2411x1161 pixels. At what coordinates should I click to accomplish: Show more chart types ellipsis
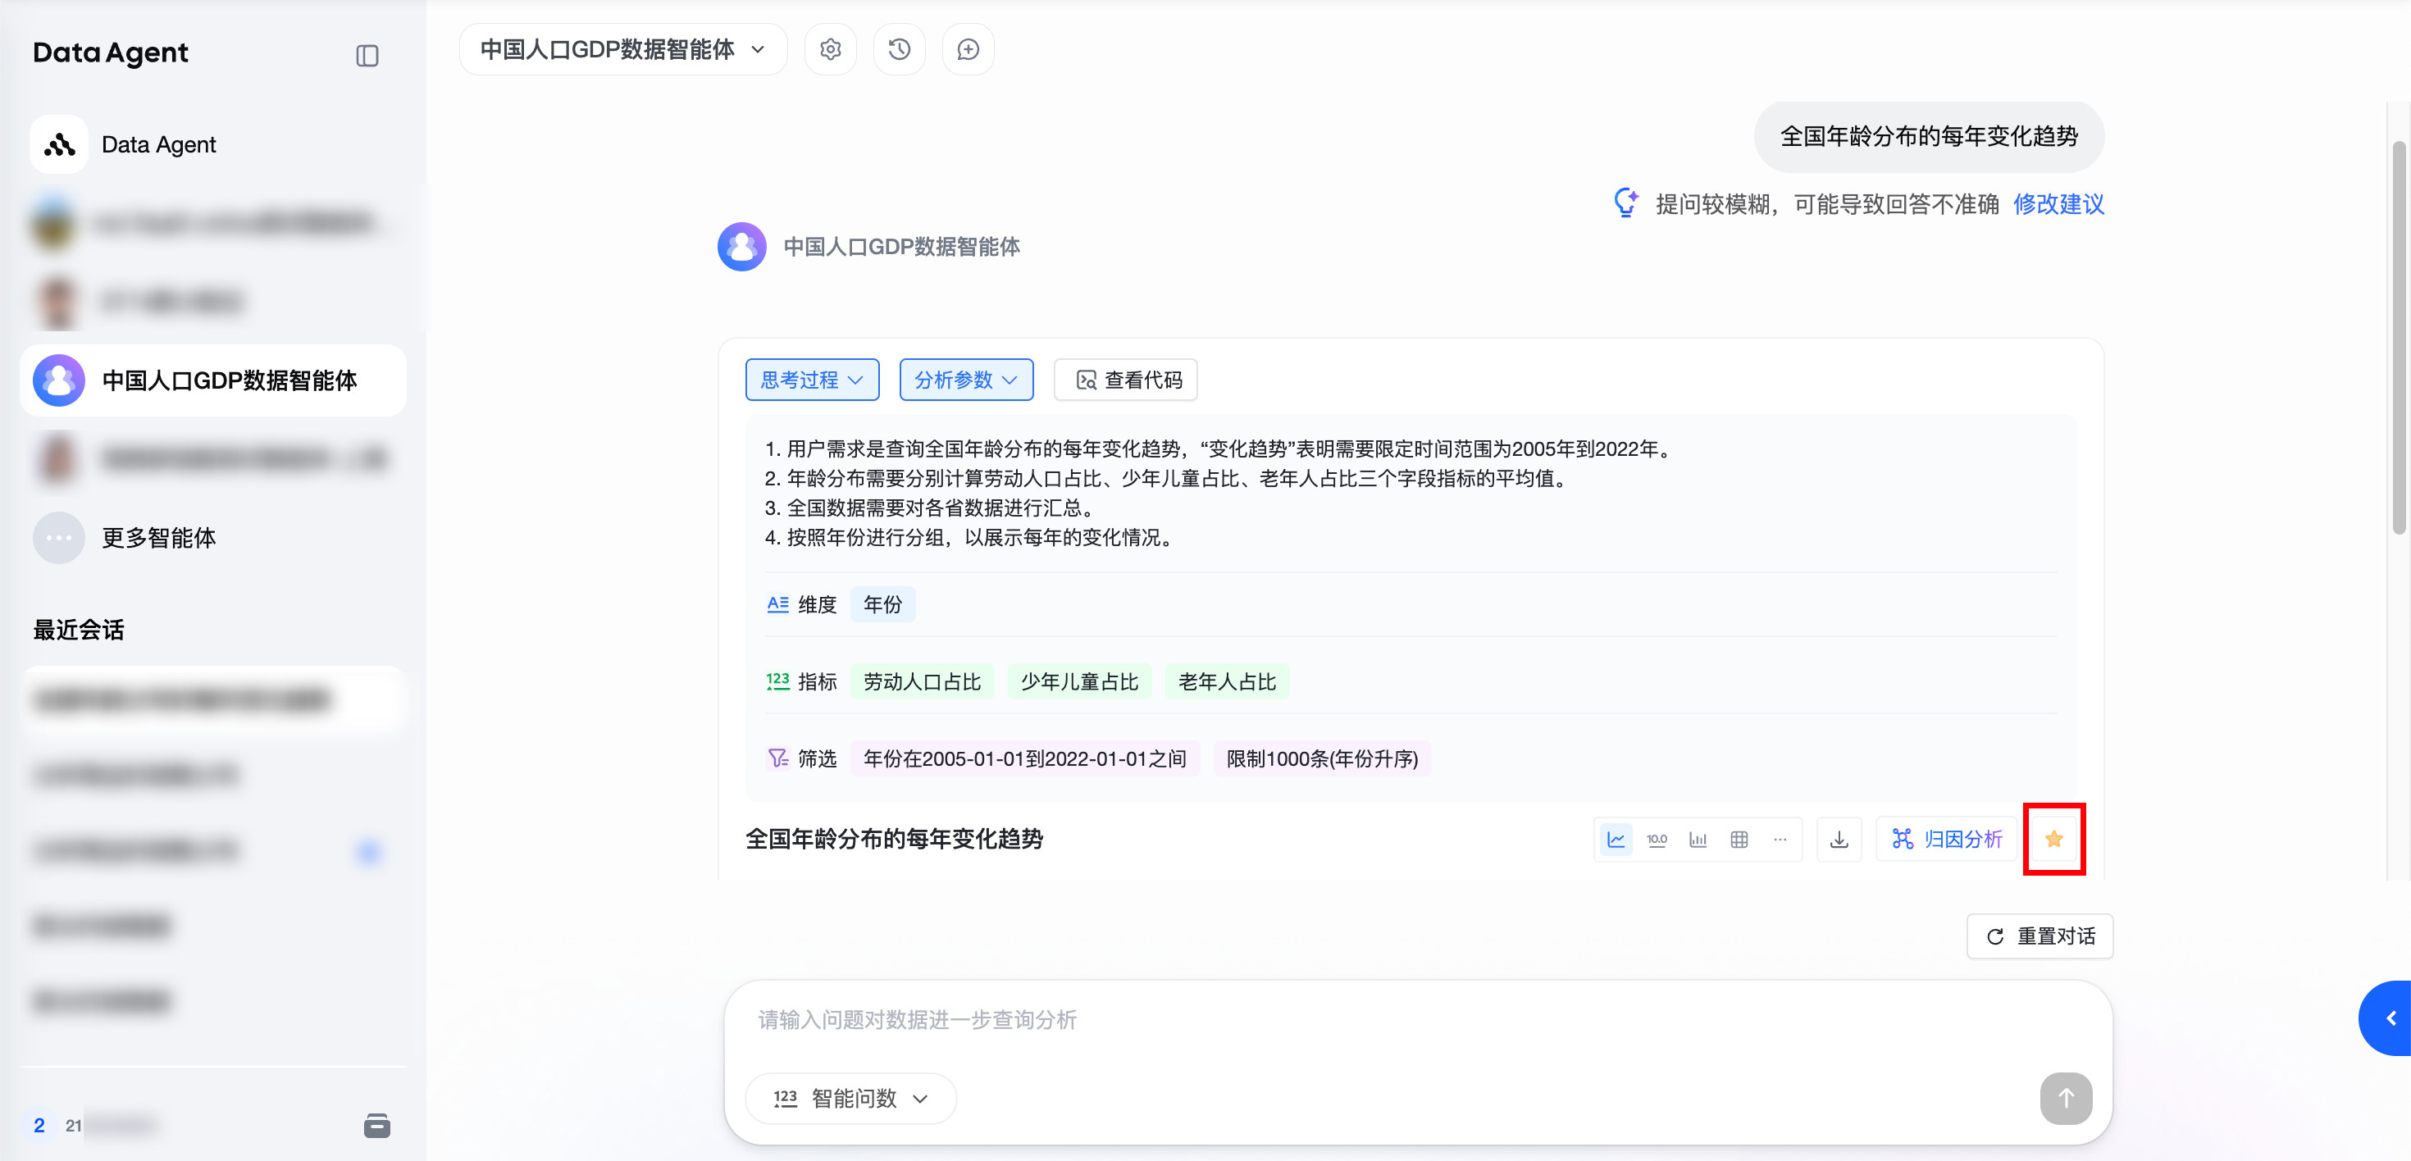(1780, 839)
